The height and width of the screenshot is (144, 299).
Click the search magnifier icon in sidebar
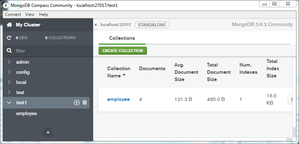(9, 51)
